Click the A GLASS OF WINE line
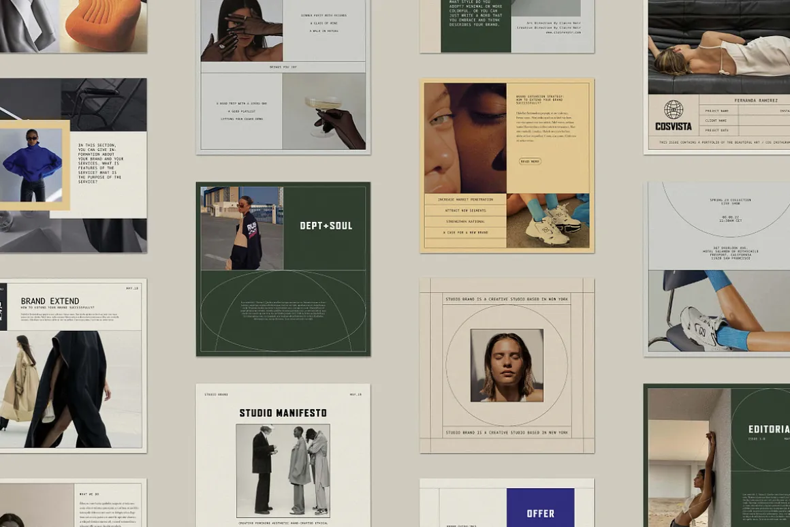Screen dimensions: 790x527 (x=324, y=23)
